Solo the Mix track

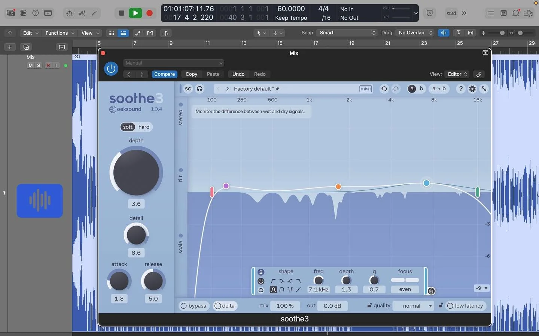[39, 65]
